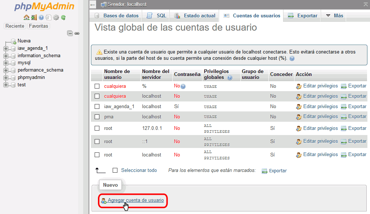Screen dimensions: 370x214
Task: Open the phpmyadmin database in tree
Action: pyautogui.click(x=31, y=77)
